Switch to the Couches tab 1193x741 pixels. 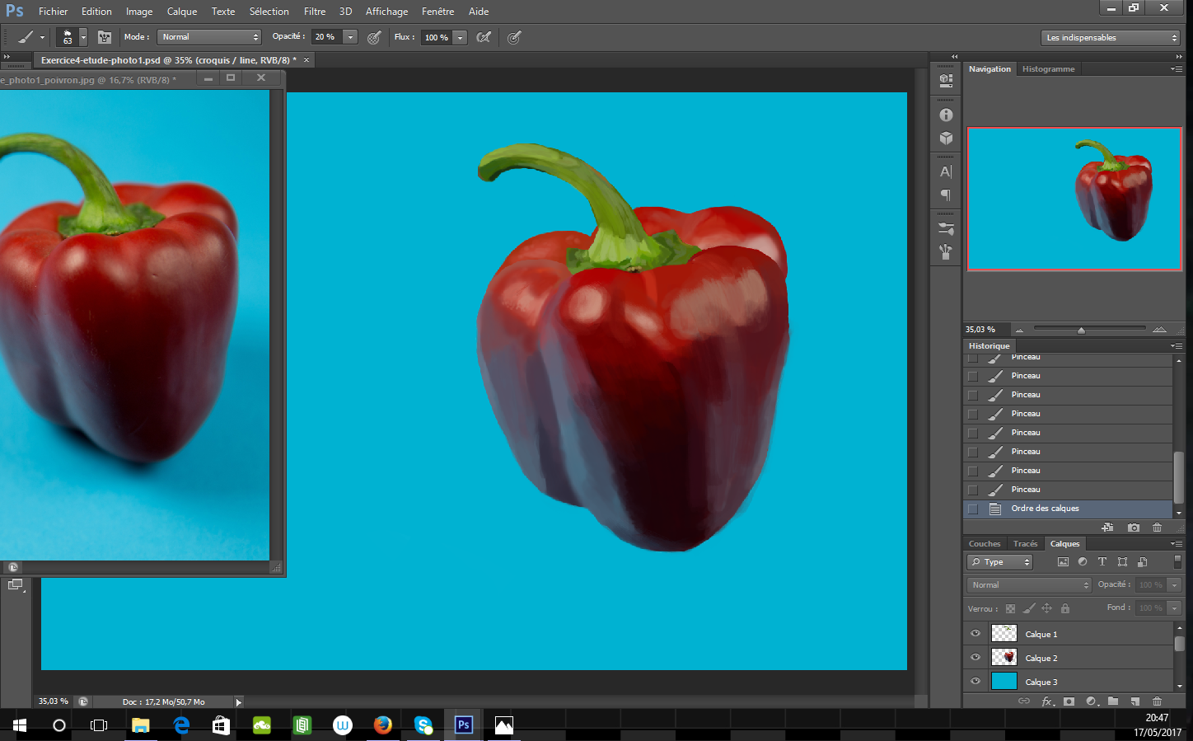(984, 543)
